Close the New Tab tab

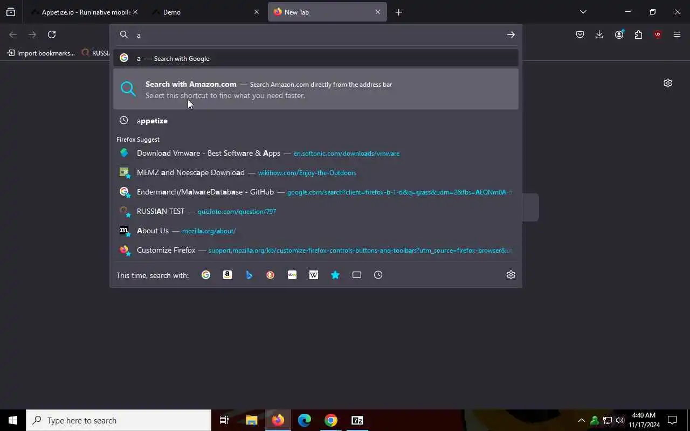pyautogui.click(x=378, y=12)
